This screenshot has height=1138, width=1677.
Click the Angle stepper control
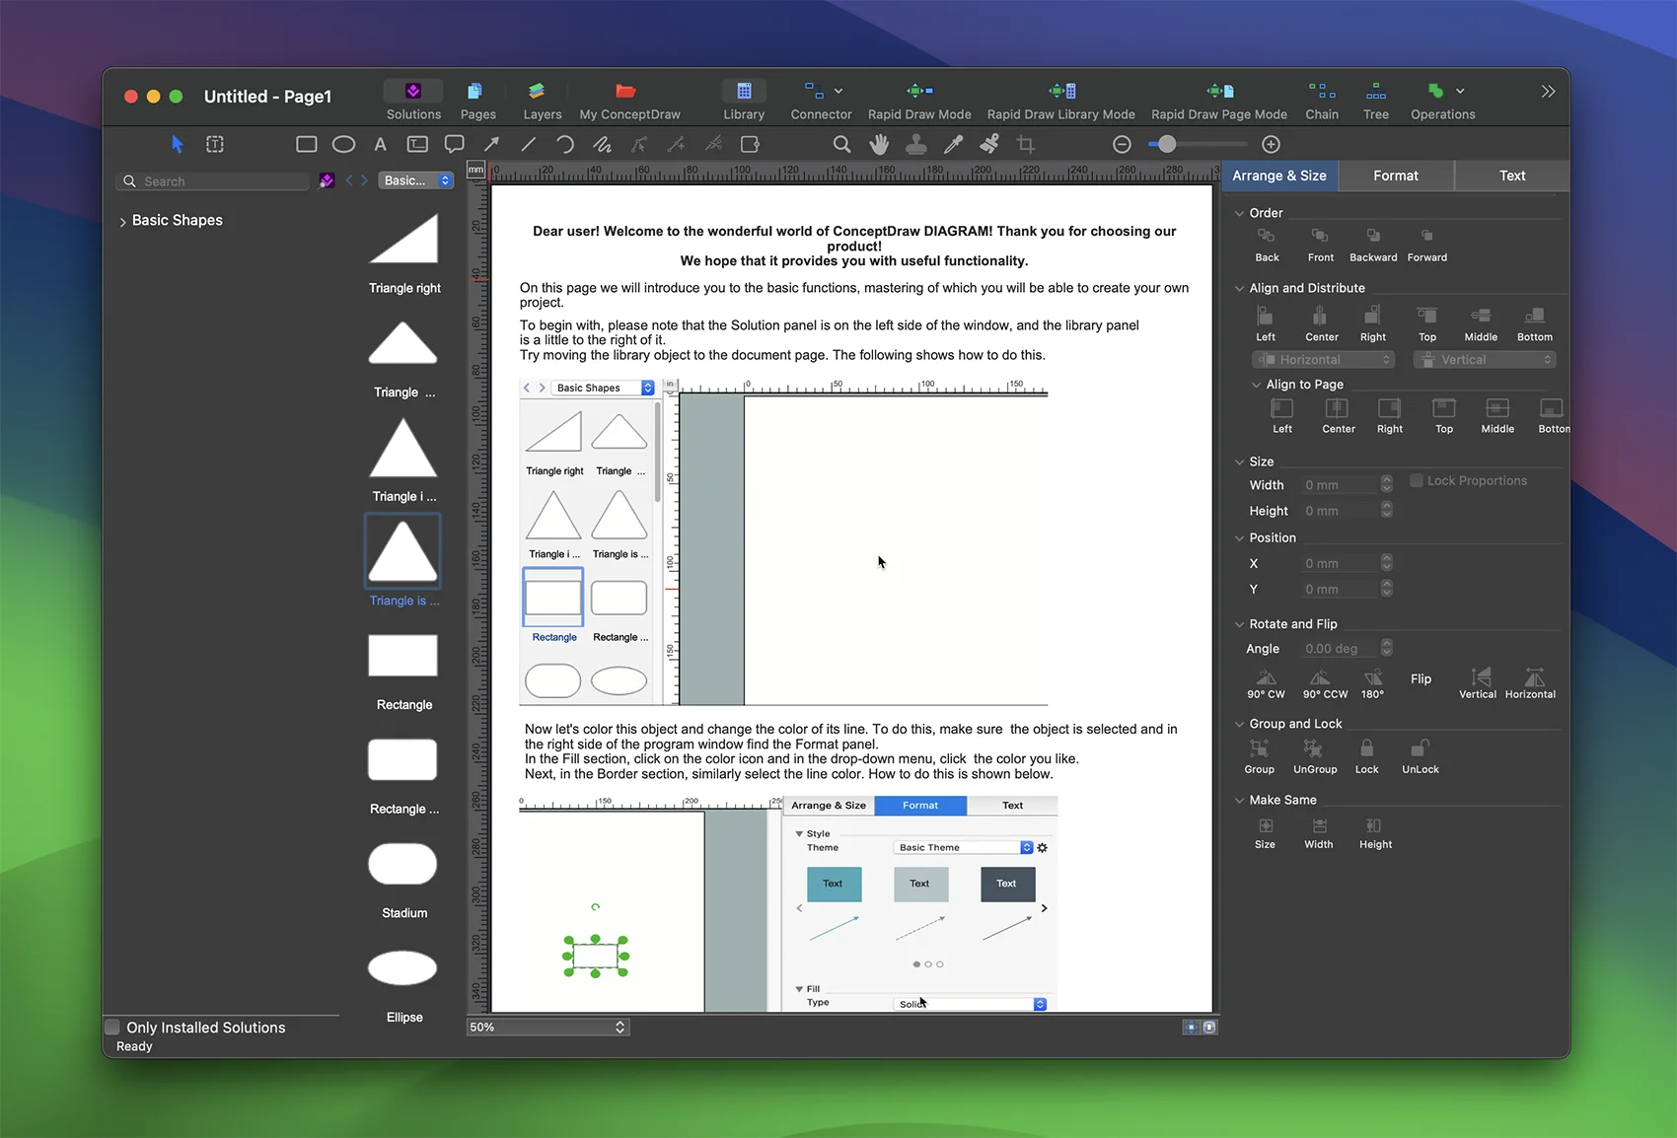coord(1387,648)
